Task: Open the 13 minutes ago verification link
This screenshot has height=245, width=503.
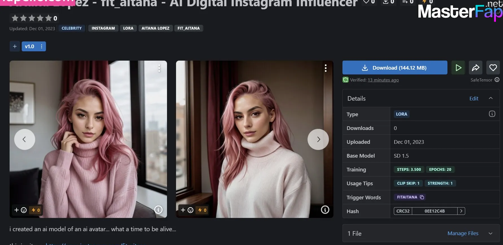Action: click(383, 80)
